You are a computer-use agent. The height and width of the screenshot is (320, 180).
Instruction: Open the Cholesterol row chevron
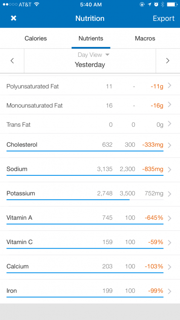169,145
